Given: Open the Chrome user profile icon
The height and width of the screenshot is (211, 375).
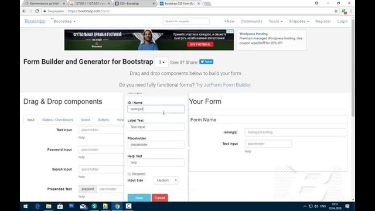Looking at the screenshot, I should pos(316,3).
